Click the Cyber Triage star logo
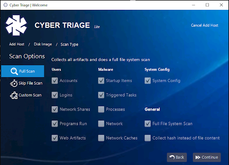 point(16,25)
